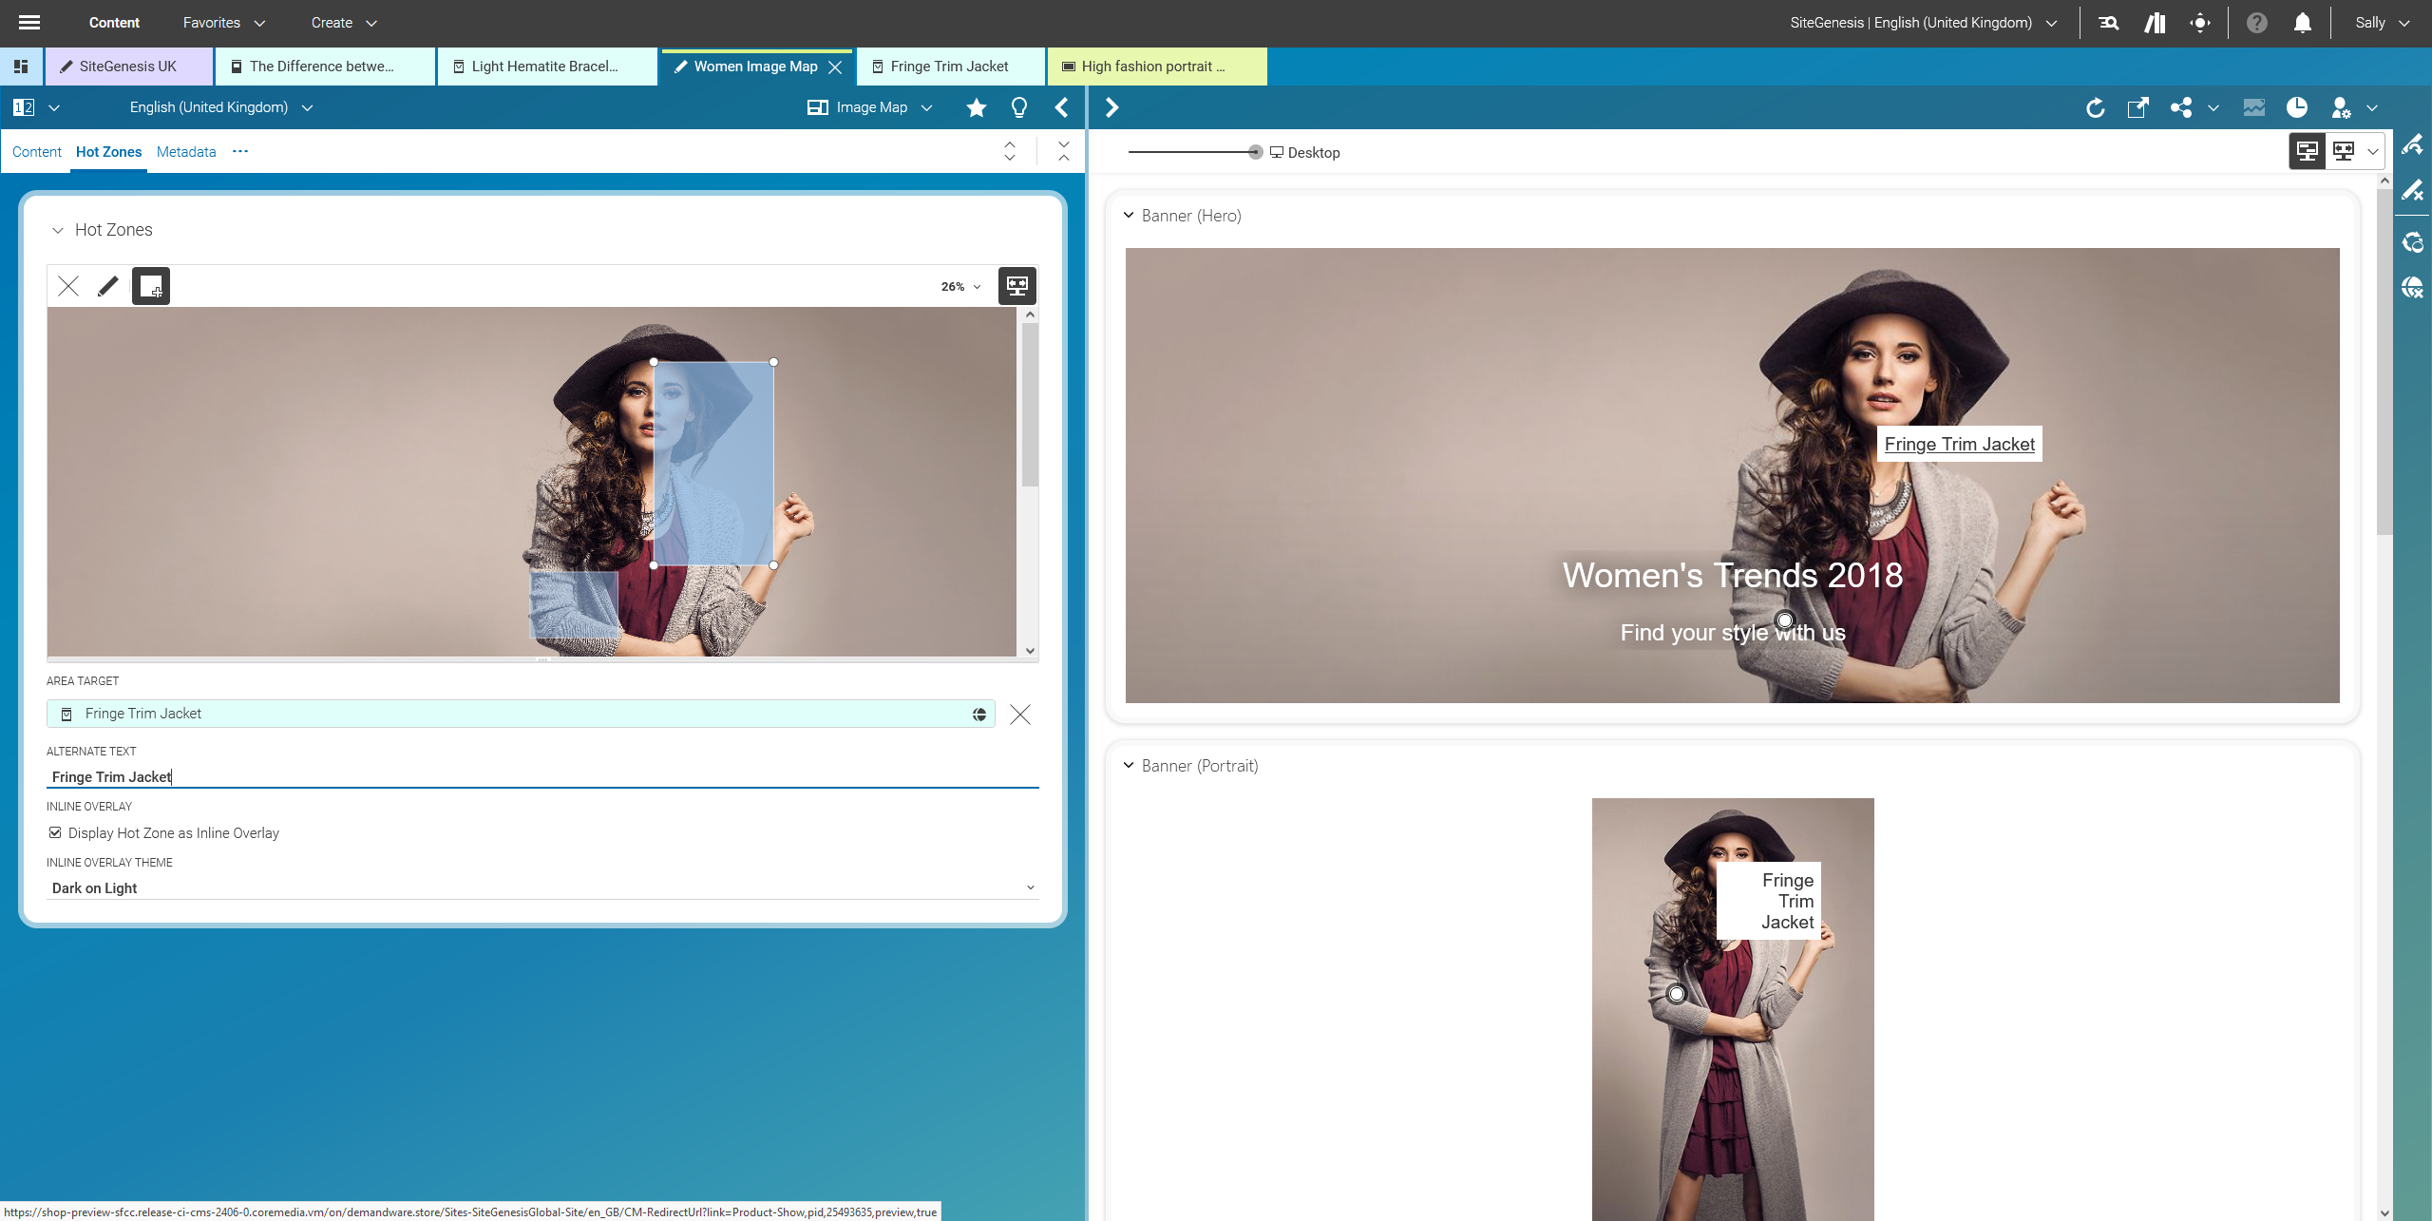Click the Help question mark icon
The height and width of the screenshot is (1221, 2432).
coord(2256,22)
